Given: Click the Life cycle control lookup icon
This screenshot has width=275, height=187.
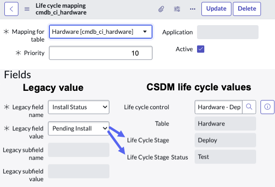Looking at the screenshot, I should [x=249, y=107].
